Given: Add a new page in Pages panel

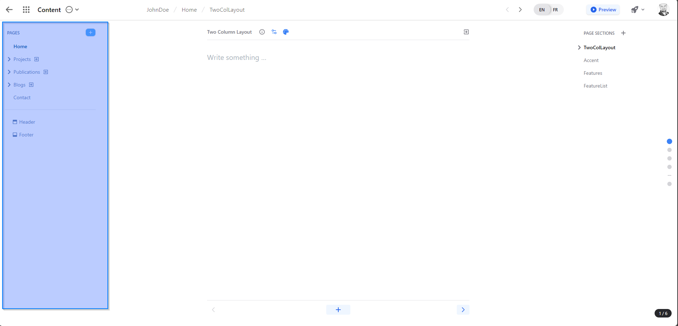Looking at the screenshot, I should [x=90, y=33].
